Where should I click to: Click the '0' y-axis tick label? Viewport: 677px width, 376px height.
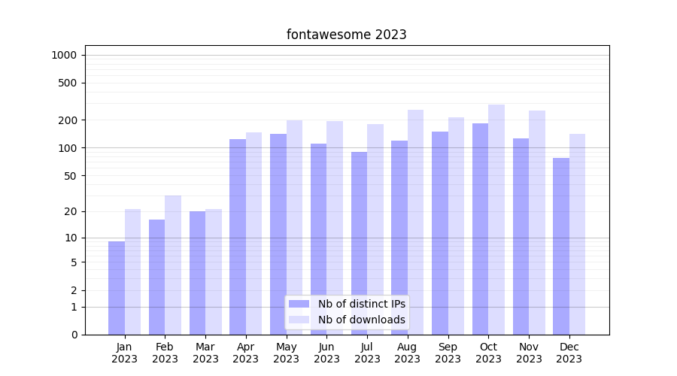74,335
